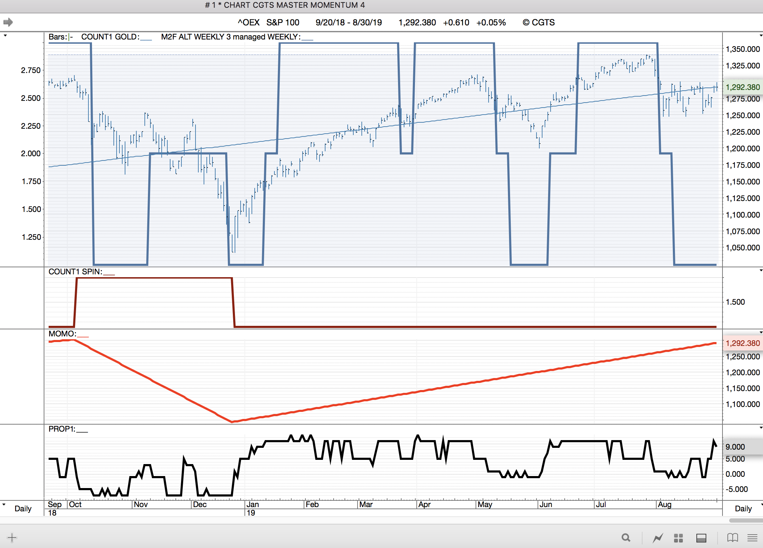The image size is (763, 548).
Task: Open the PROP1 pane dropdown triangle
Action: pos(761,428)
